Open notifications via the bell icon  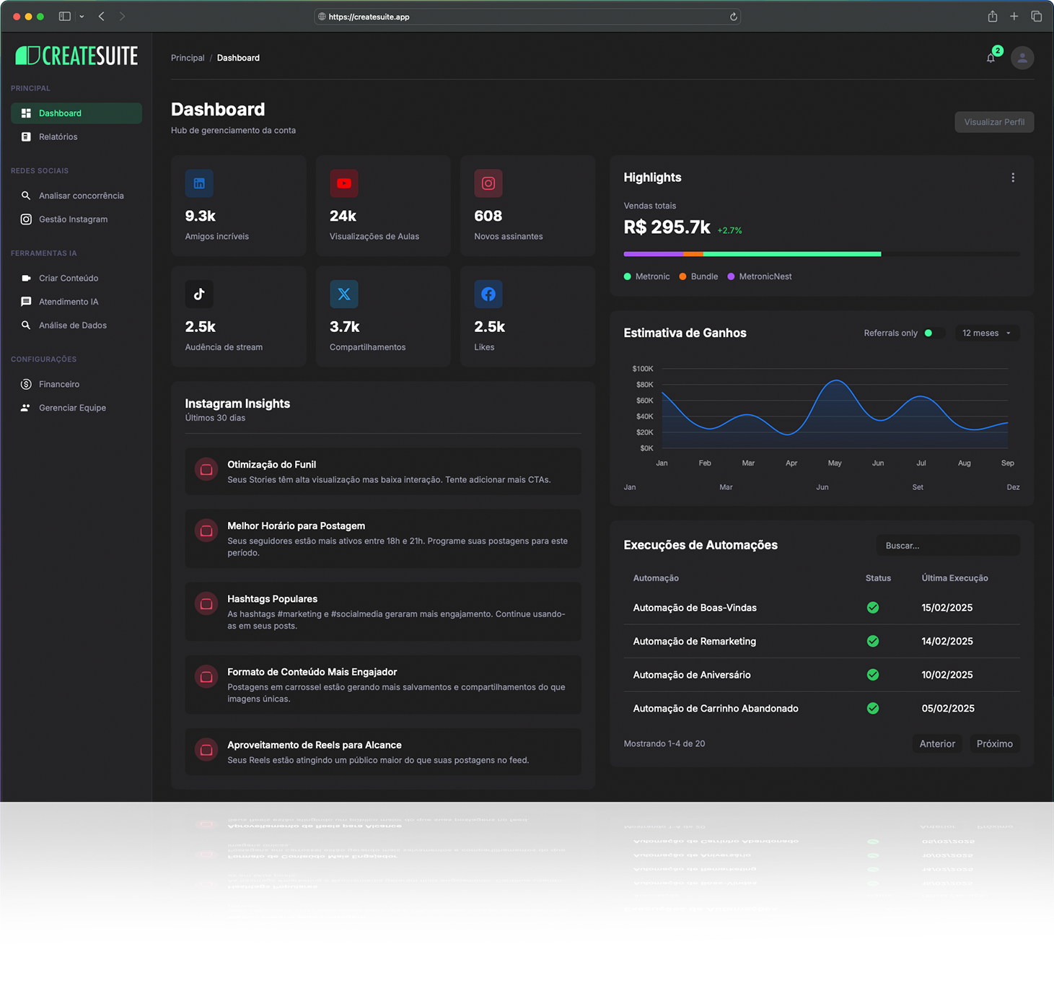(x=991, y=58)
